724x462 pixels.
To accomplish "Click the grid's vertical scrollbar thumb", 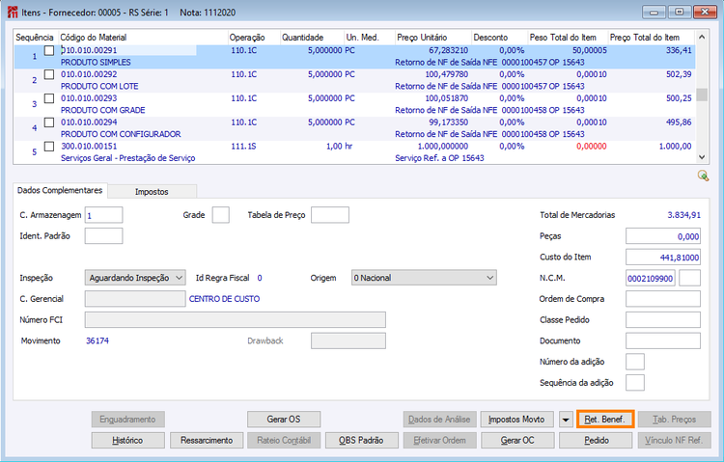I will click(x=702, y=95).
